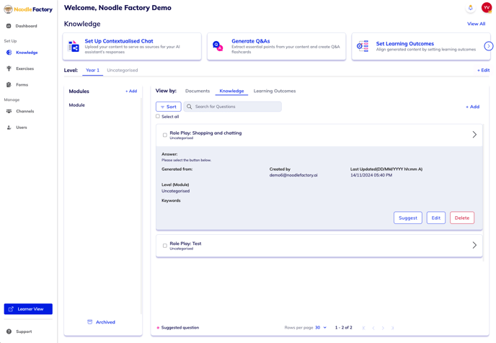The width and height of the screenshot is (496, 343).
Task: Click the Support help icon
Action: tap(9, 331)
